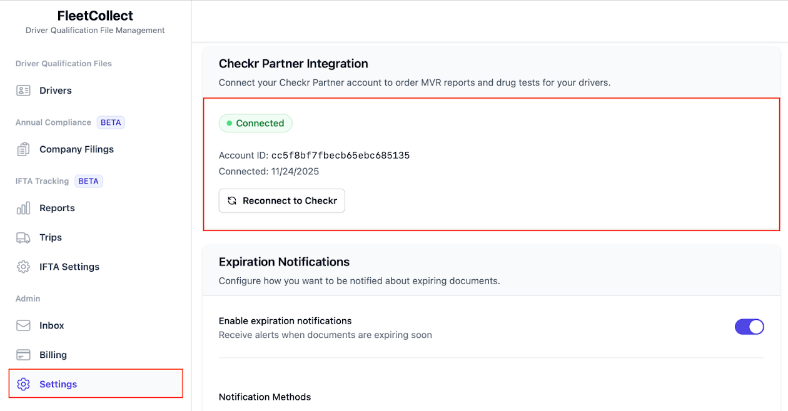Click the Billing credit card icon

pos(23,355)
